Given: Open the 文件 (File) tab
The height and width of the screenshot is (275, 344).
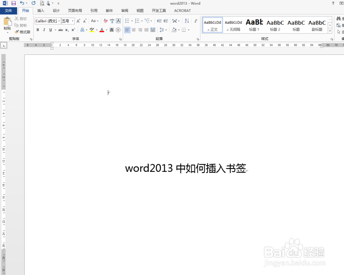Looking at the screenshot, I should 8,11.
